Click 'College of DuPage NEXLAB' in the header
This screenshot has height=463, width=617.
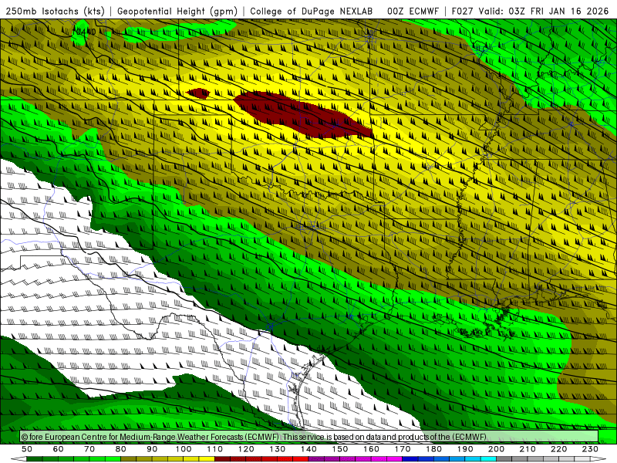(312, 11)
